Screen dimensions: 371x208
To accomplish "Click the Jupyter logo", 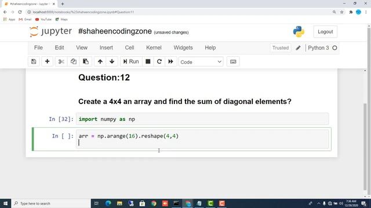I will (x=50, y=31).
